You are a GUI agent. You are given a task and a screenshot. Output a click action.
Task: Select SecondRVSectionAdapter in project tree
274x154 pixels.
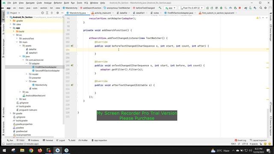coord(46,71)
